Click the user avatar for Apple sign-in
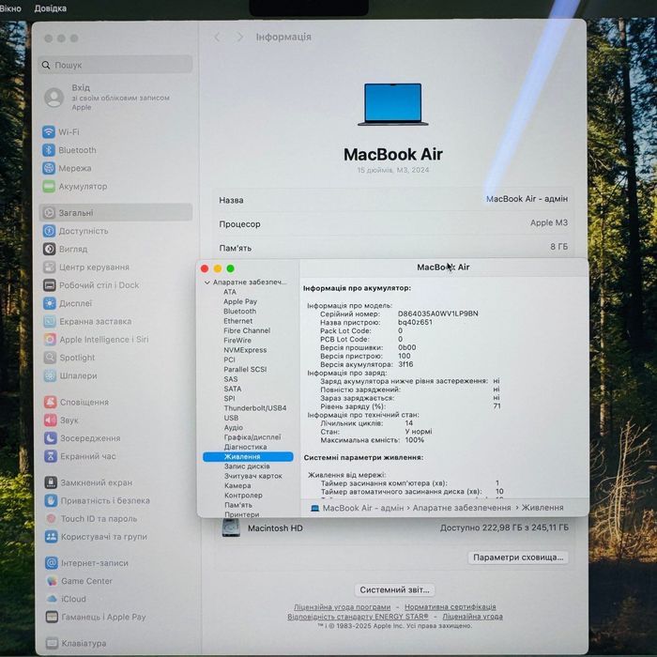The image size is (657, 657). (x=54, y=98)
